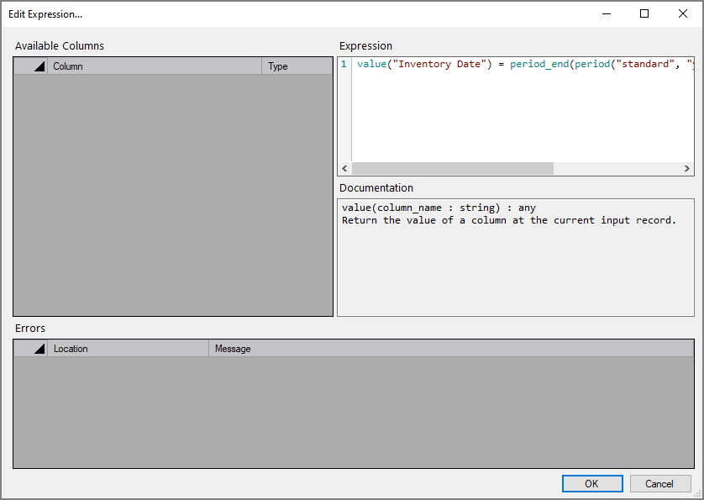Click the right scroll arrow under the expression
The image size is (704, 500).
tap(686, 168)
